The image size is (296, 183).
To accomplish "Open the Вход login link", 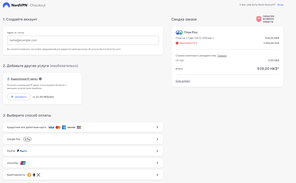I will (280, 5).
